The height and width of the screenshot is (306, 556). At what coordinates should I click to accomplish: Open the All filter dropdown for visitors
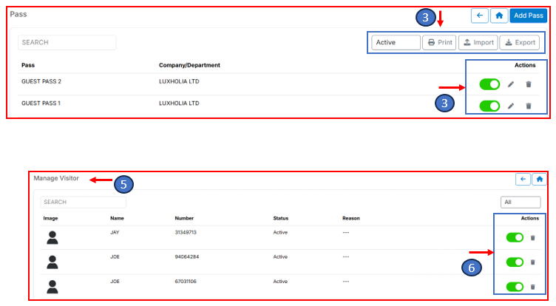coord(521,202)
